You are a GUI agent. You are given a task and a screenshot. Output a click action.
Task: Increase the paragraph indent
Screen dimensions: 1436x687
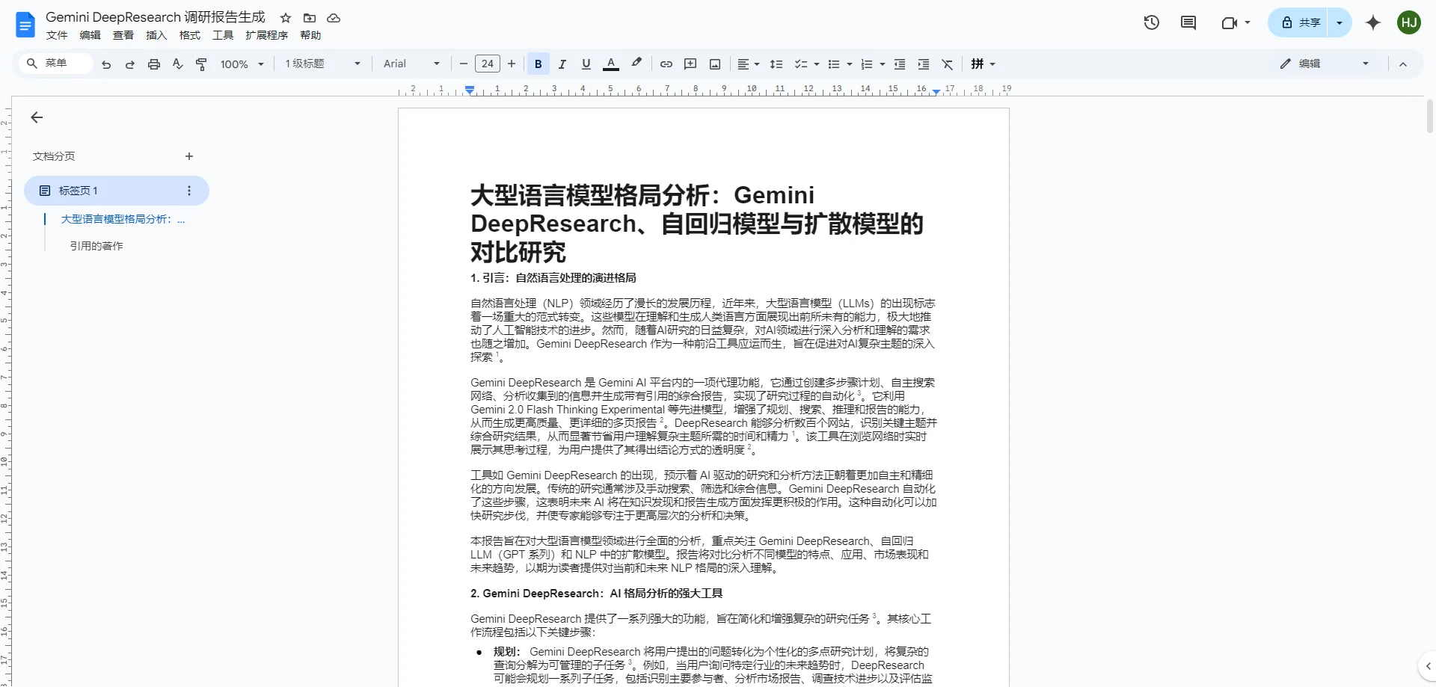(x=924, y=64)
